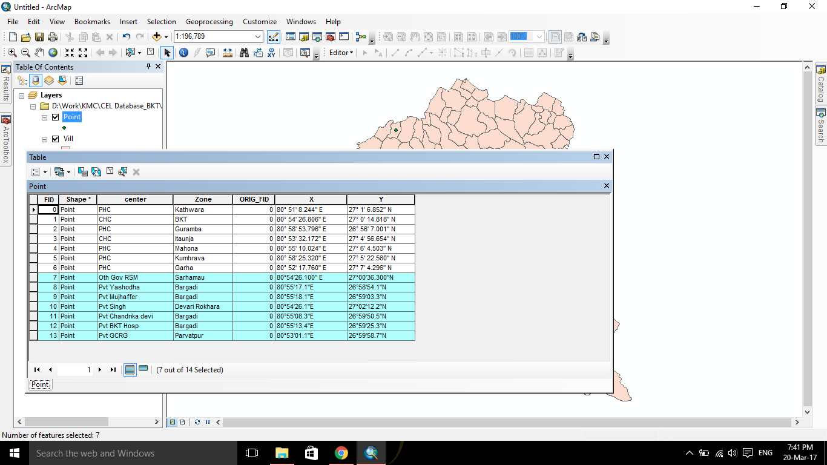Viewport: 827px width, 465px height.
Task: Go to the first record in table
Action: 37,370
